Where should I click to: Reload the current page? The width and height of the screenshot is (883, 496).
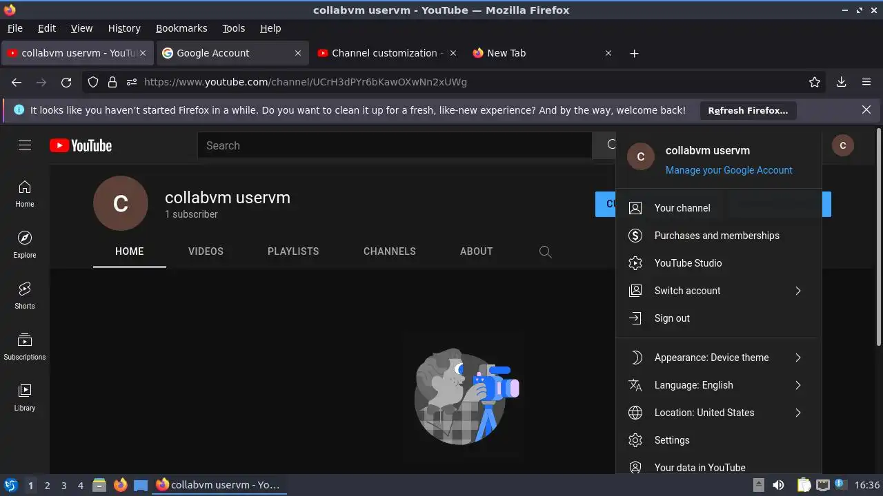pyautogui.click(x=66, y=82)
